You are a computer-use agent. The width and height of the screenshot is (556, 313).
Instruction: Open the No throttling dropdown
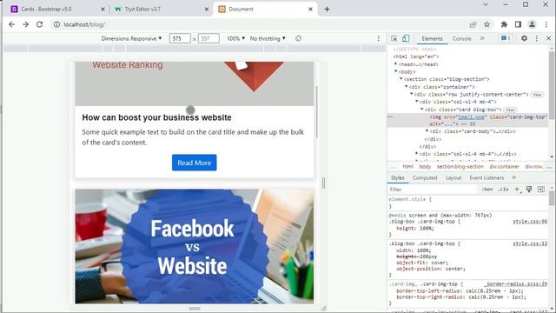pos(268,38)
